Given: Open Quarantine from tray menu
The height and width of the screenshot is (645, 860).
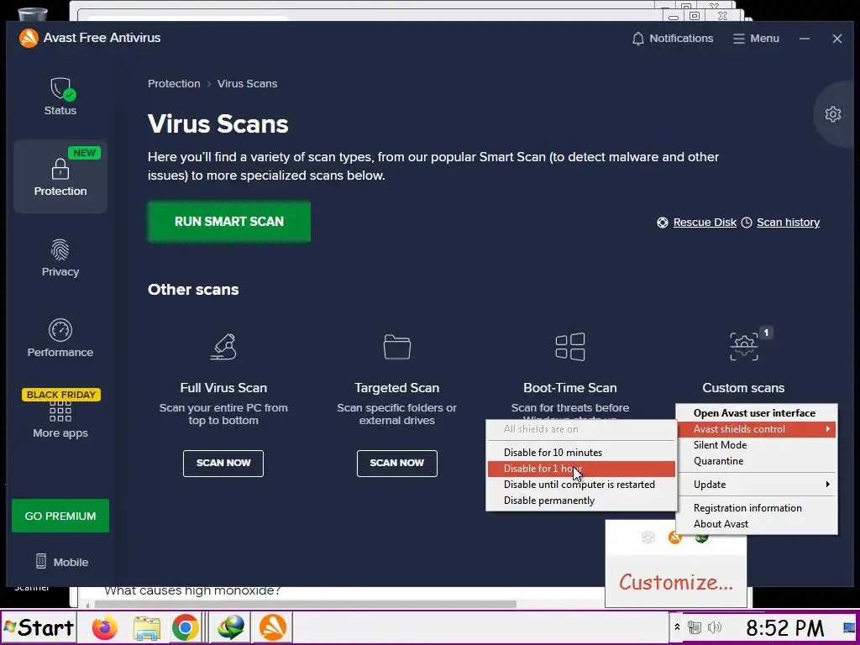Looking at the screenshot, I should (x=757, y=461).
